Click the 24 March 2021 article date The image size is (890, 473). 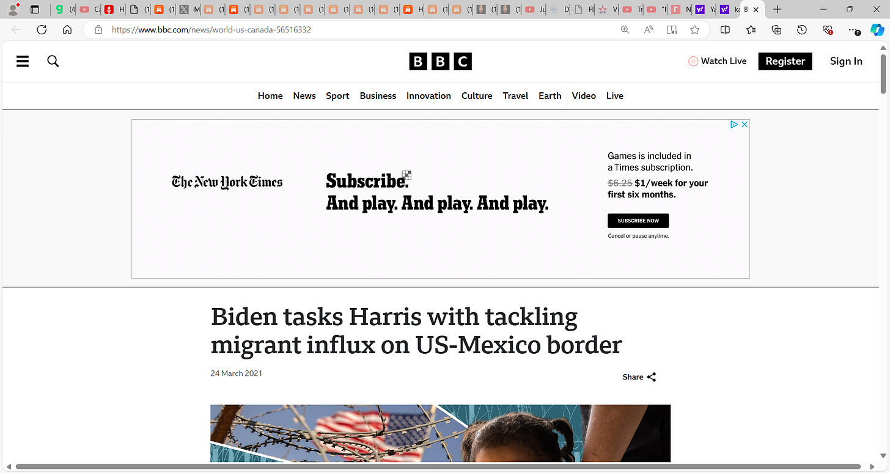237,373
